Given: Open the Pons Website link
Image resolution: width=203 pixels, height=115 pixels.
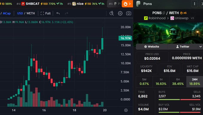Looking at the screenshot, I should pyautogui.click(x=152, y=47).
